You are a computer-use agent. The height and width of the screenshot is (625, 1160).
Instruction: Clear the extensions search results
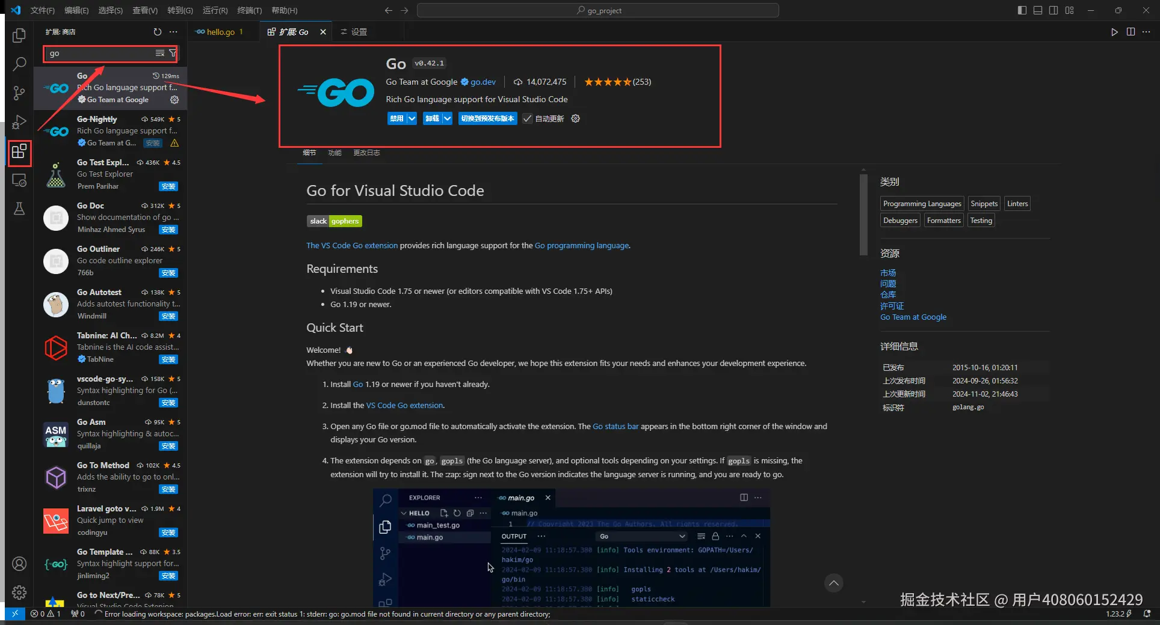pyautogui.click(x=160, y=53)
